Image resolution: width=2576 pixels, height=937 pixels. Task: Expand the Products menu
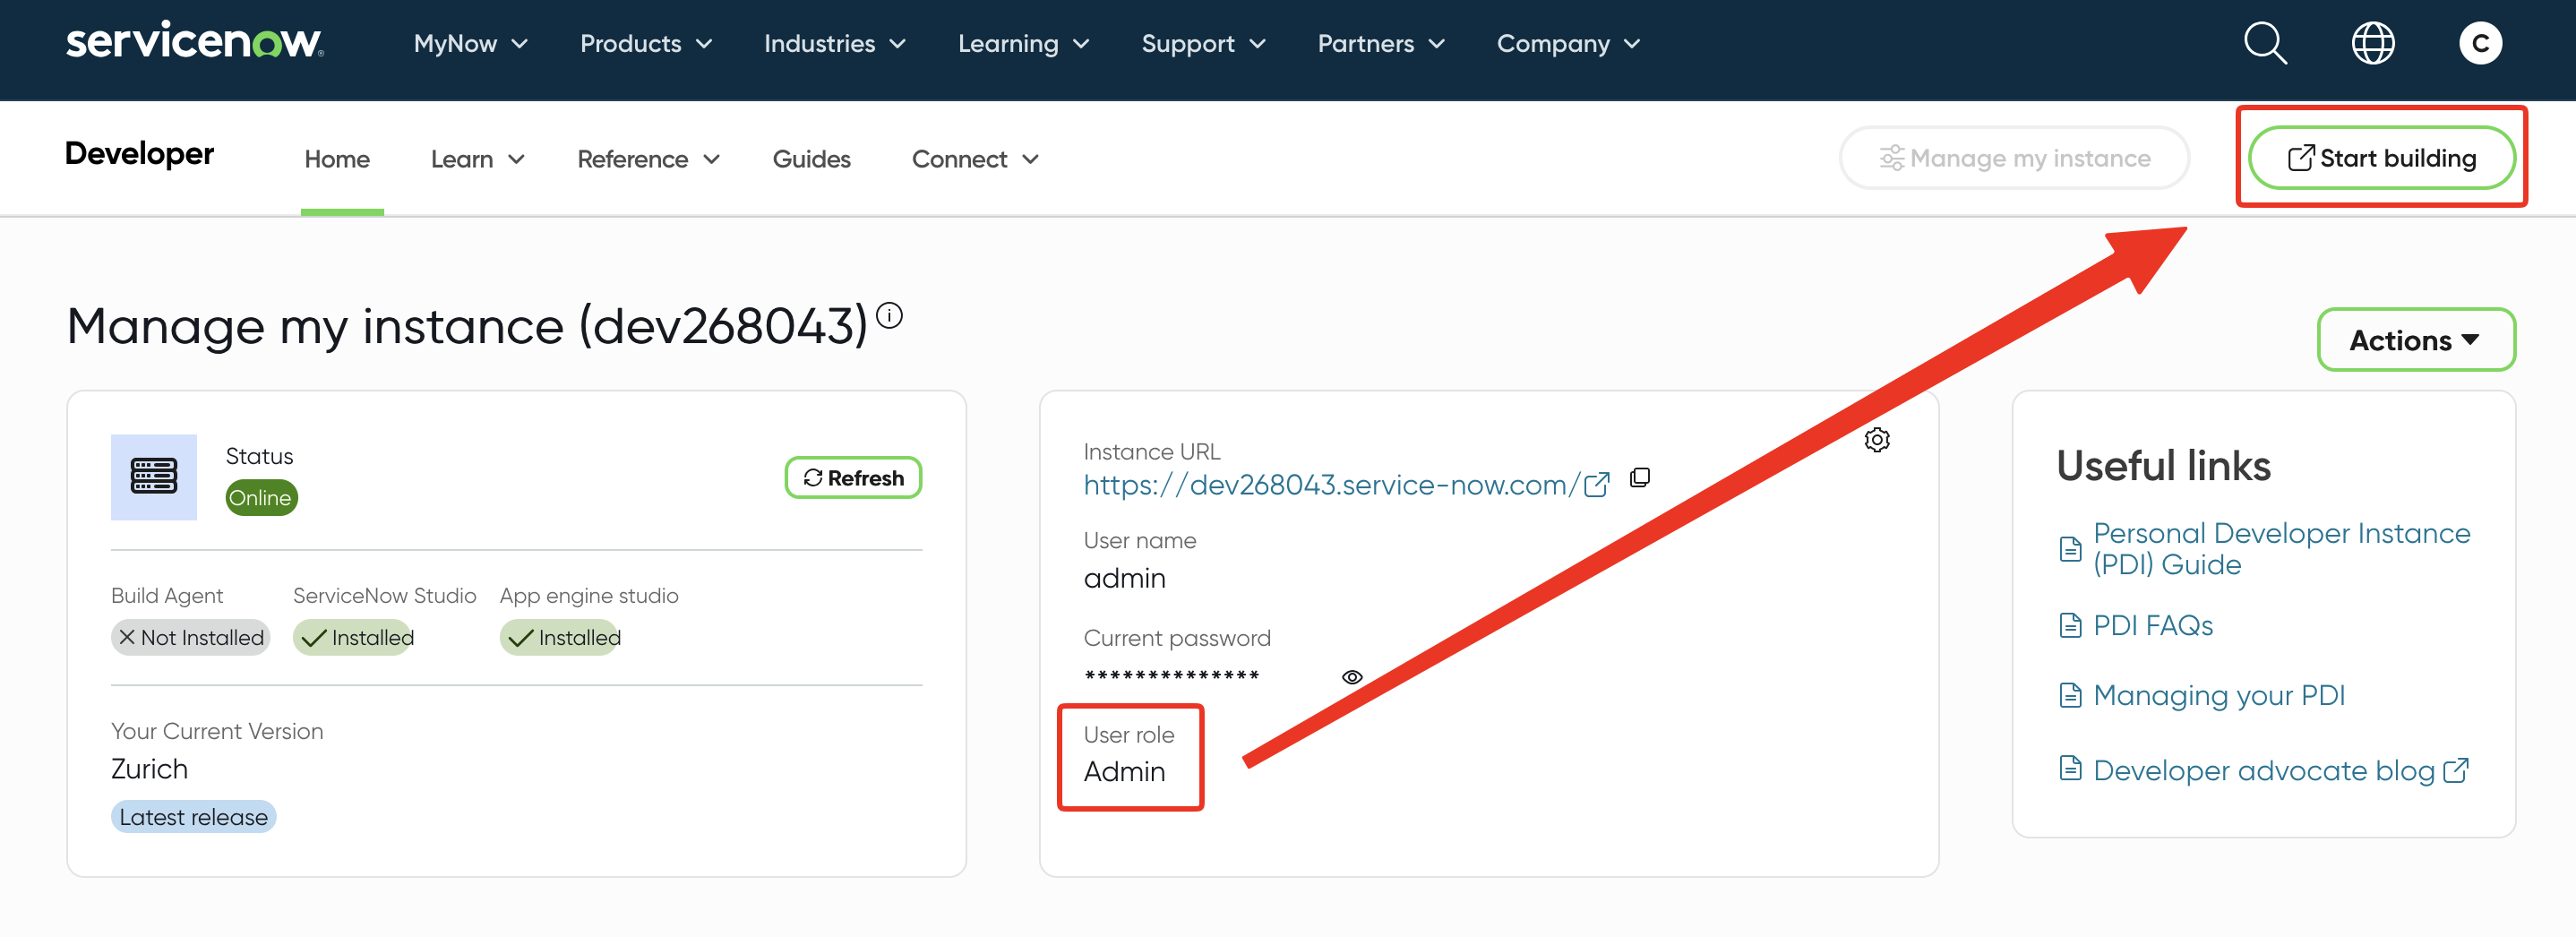[x=646, y=44]
